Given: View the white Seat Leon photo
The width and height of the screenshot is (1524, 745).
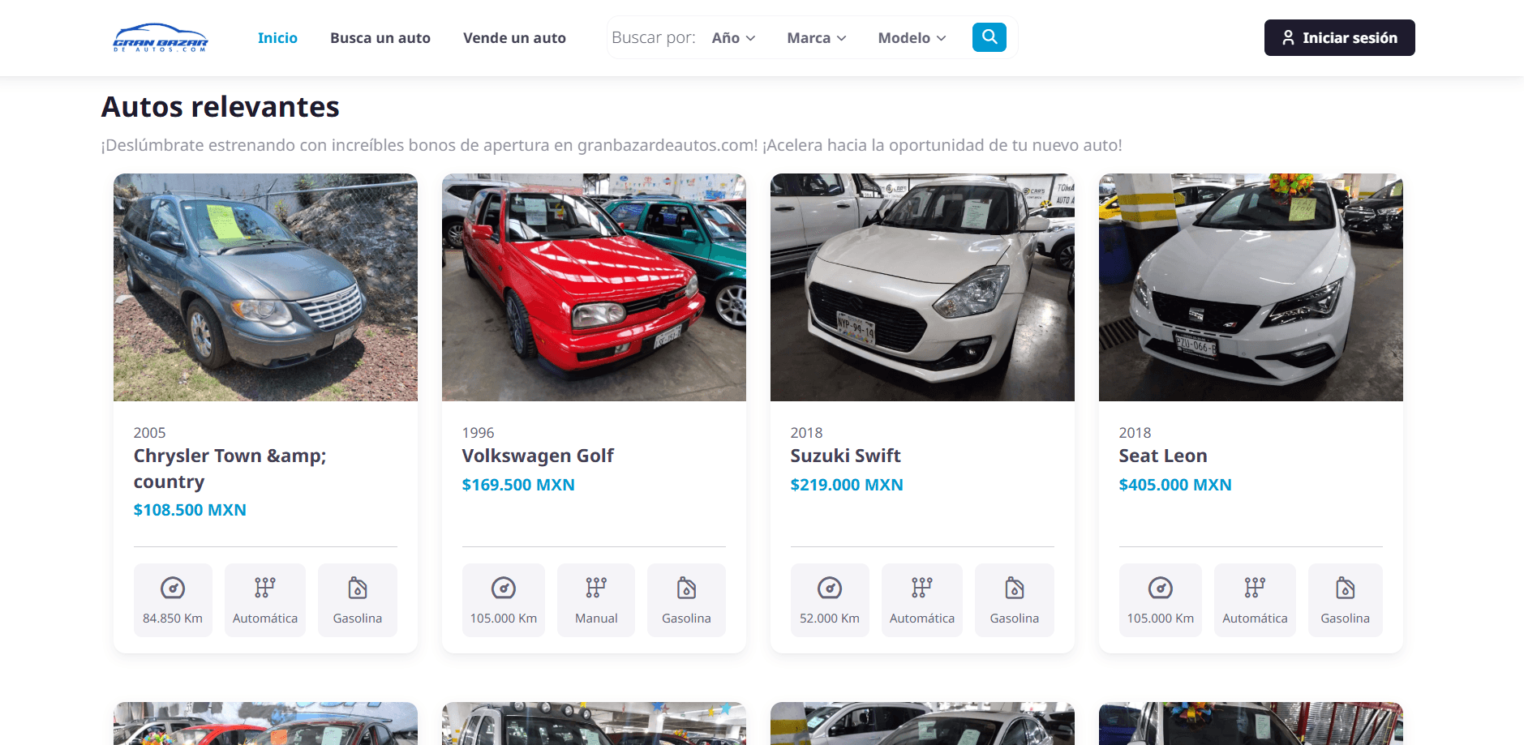Looking at the screenshot, I should (x=1251, y=287).
